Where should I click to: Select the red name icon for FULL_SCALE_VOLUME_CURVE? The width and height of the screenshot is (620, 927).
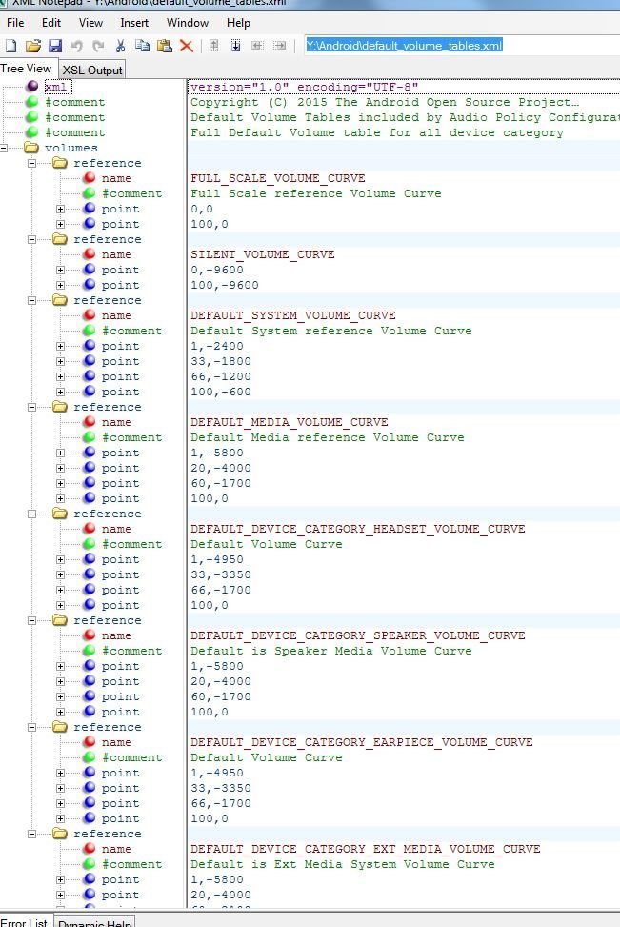[x=90, y=177]
